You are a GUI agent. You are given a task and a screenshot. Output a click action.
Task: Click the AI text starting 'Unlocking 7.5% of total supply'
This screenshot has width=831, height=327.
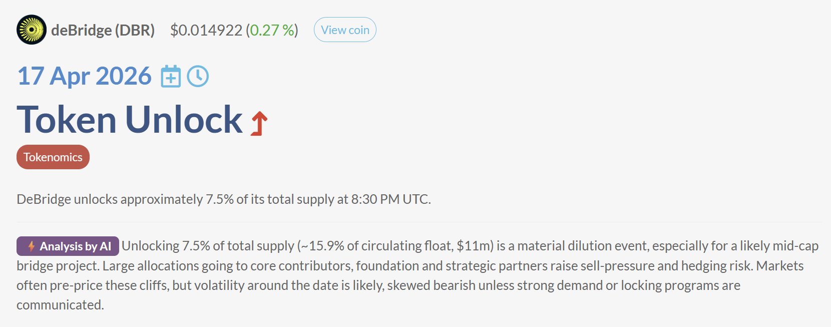pyautogui.click(x=208, y=246)
